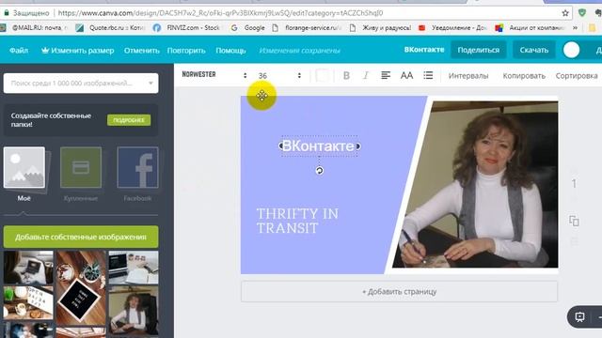The image size is (602, 338).
Task: Open the florange-service.ru bookmark
Action: pos(307,27)
